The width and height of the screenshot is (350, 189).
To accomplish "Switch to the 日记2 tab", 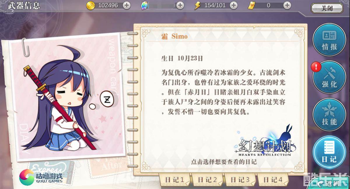I will [x=208, y=180].
